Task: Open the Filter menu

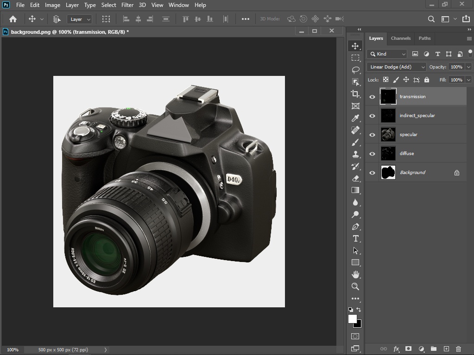Action: click(127, 5)
